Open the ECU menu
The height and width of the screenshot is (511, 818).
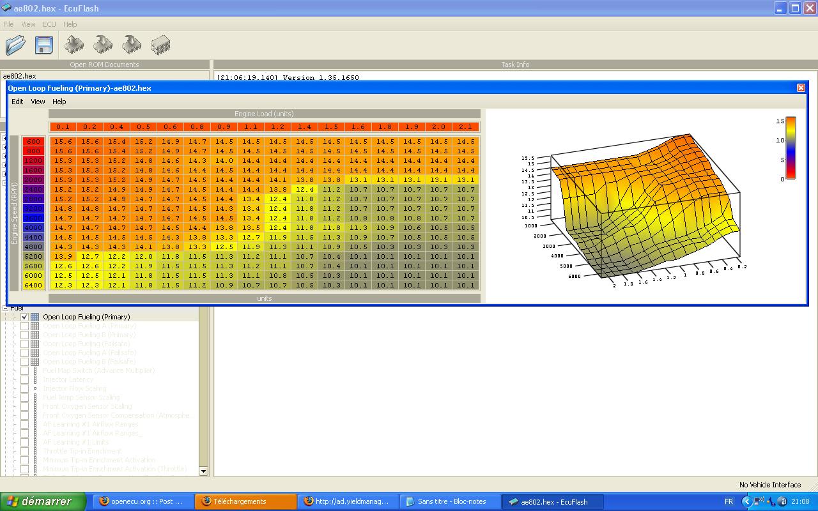(x=49, y=24)
